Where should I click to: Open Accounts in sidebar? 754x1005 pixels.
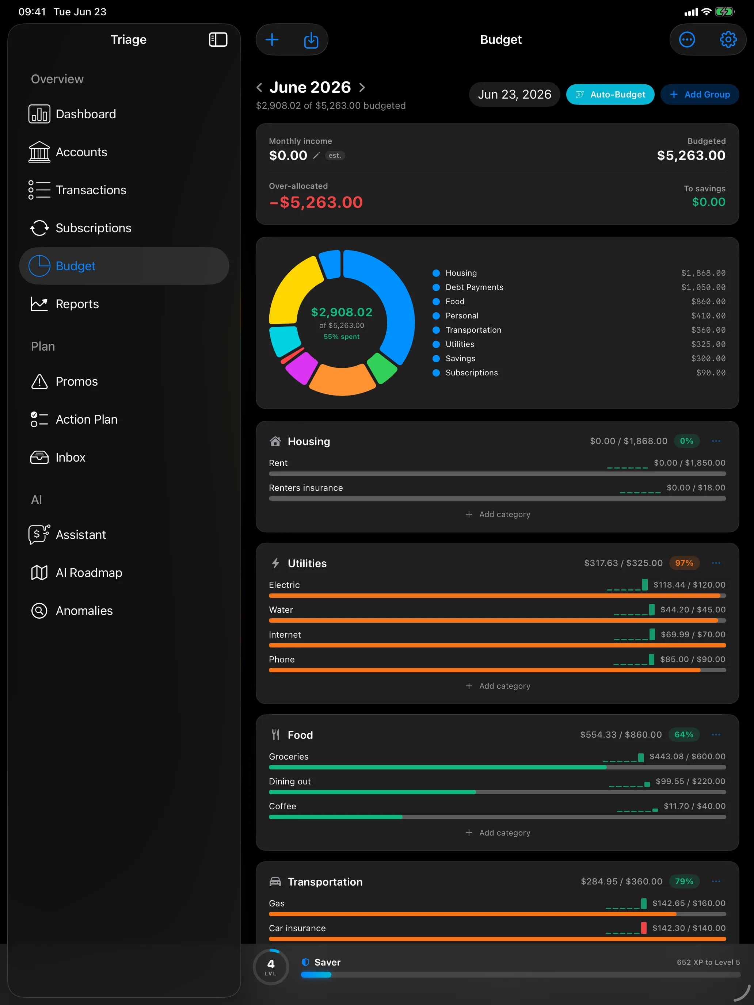123,152
